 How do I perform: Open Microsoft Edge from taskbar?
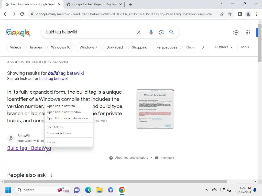[x=88, y=190]
